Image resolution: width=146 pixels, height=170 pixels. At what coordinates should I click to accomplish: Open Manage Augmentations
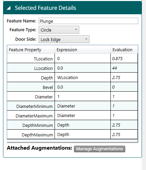point(100,149)
